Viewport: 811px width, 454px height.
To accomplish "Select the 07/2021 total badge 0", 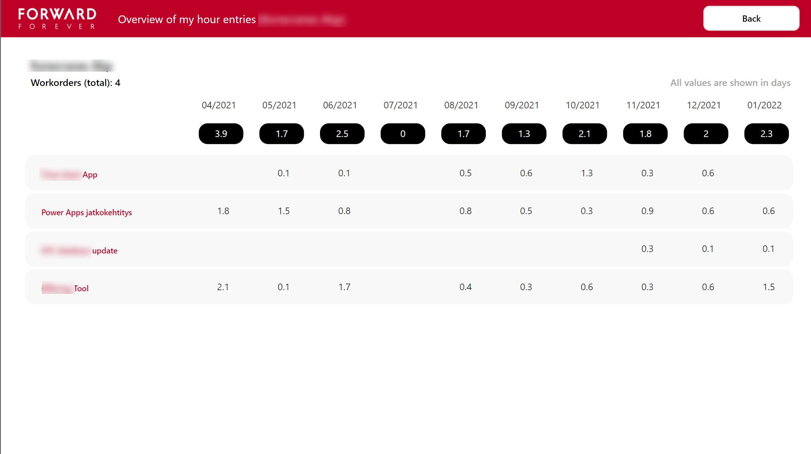I will point(403,134).
